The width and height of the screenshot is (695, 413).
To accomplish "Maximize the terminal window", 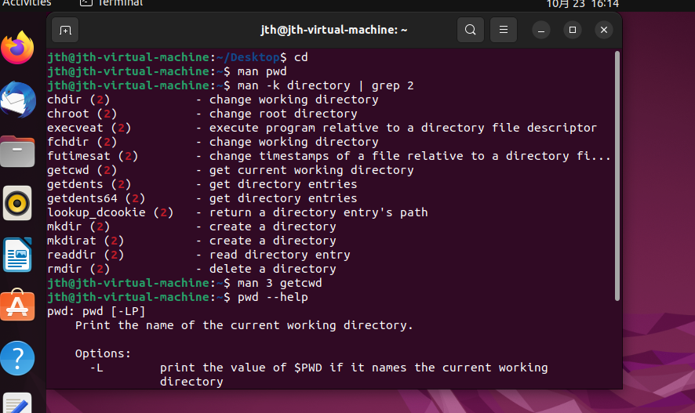I will (x=573, y=30).
